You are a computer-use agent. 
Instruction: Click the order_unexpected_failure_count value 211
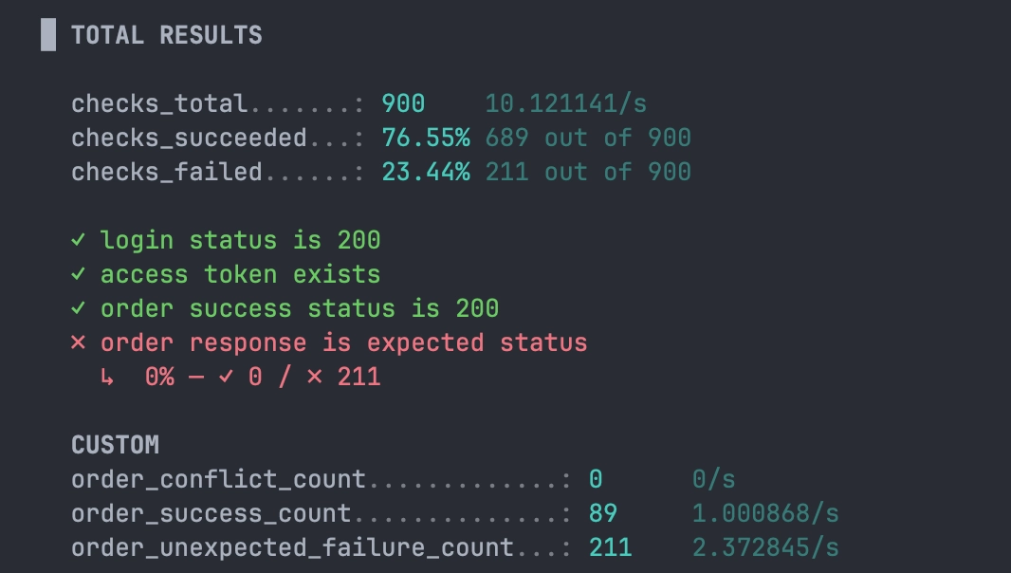pos(611,547)
